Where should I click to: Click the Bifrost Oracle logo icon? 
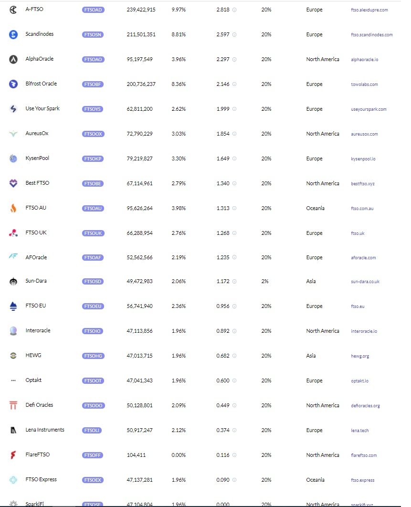(x=13, y=84)
